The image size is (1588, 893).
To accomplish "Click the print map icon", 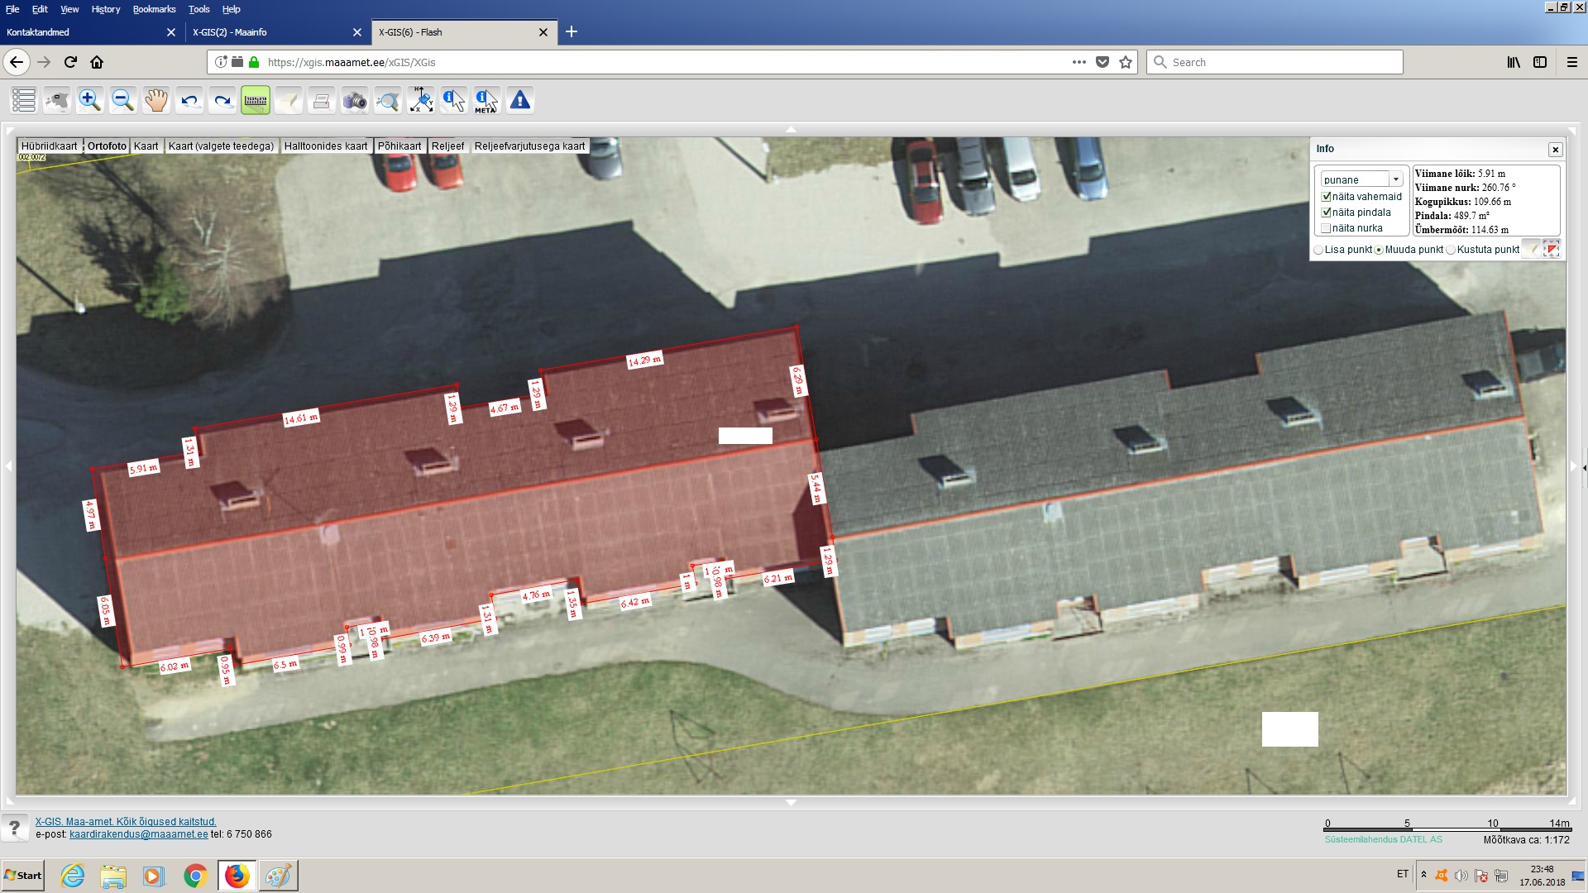I will click(322, 101).
